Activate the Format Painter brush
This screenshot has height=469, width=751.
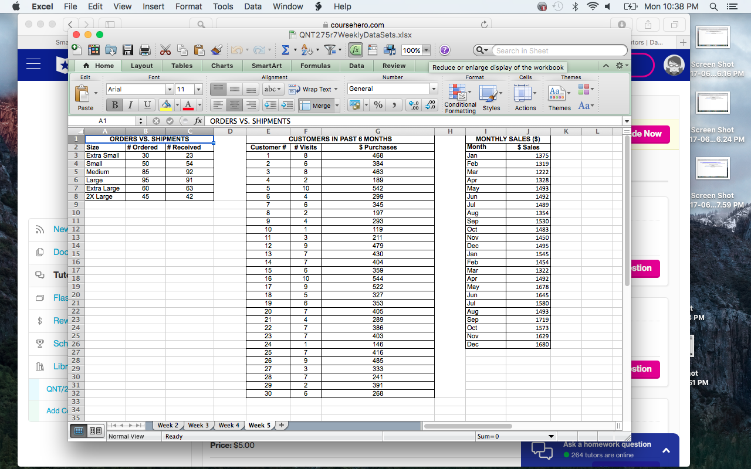(x=216, y=50)
